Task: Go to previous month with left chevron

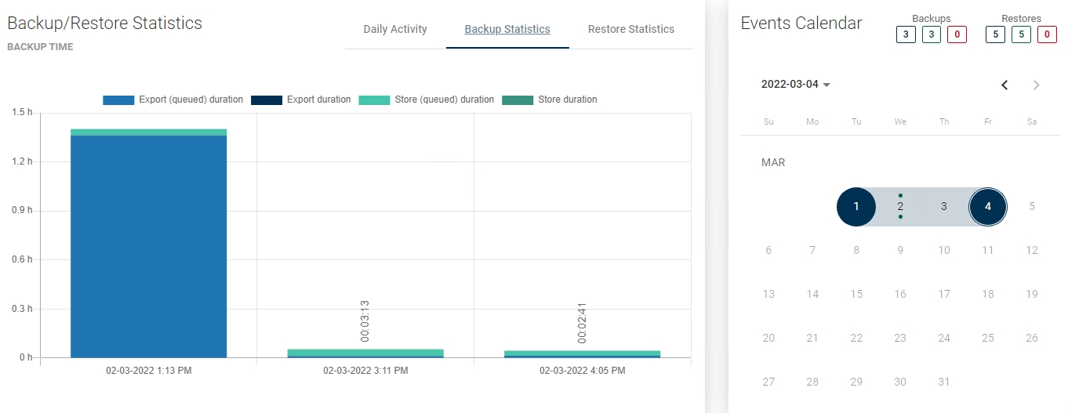Action: (1004, 85)
